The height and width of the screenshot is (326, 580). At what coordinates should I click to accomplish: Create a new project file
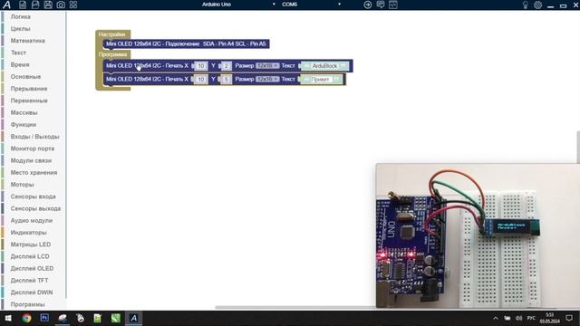pos(23,5)
